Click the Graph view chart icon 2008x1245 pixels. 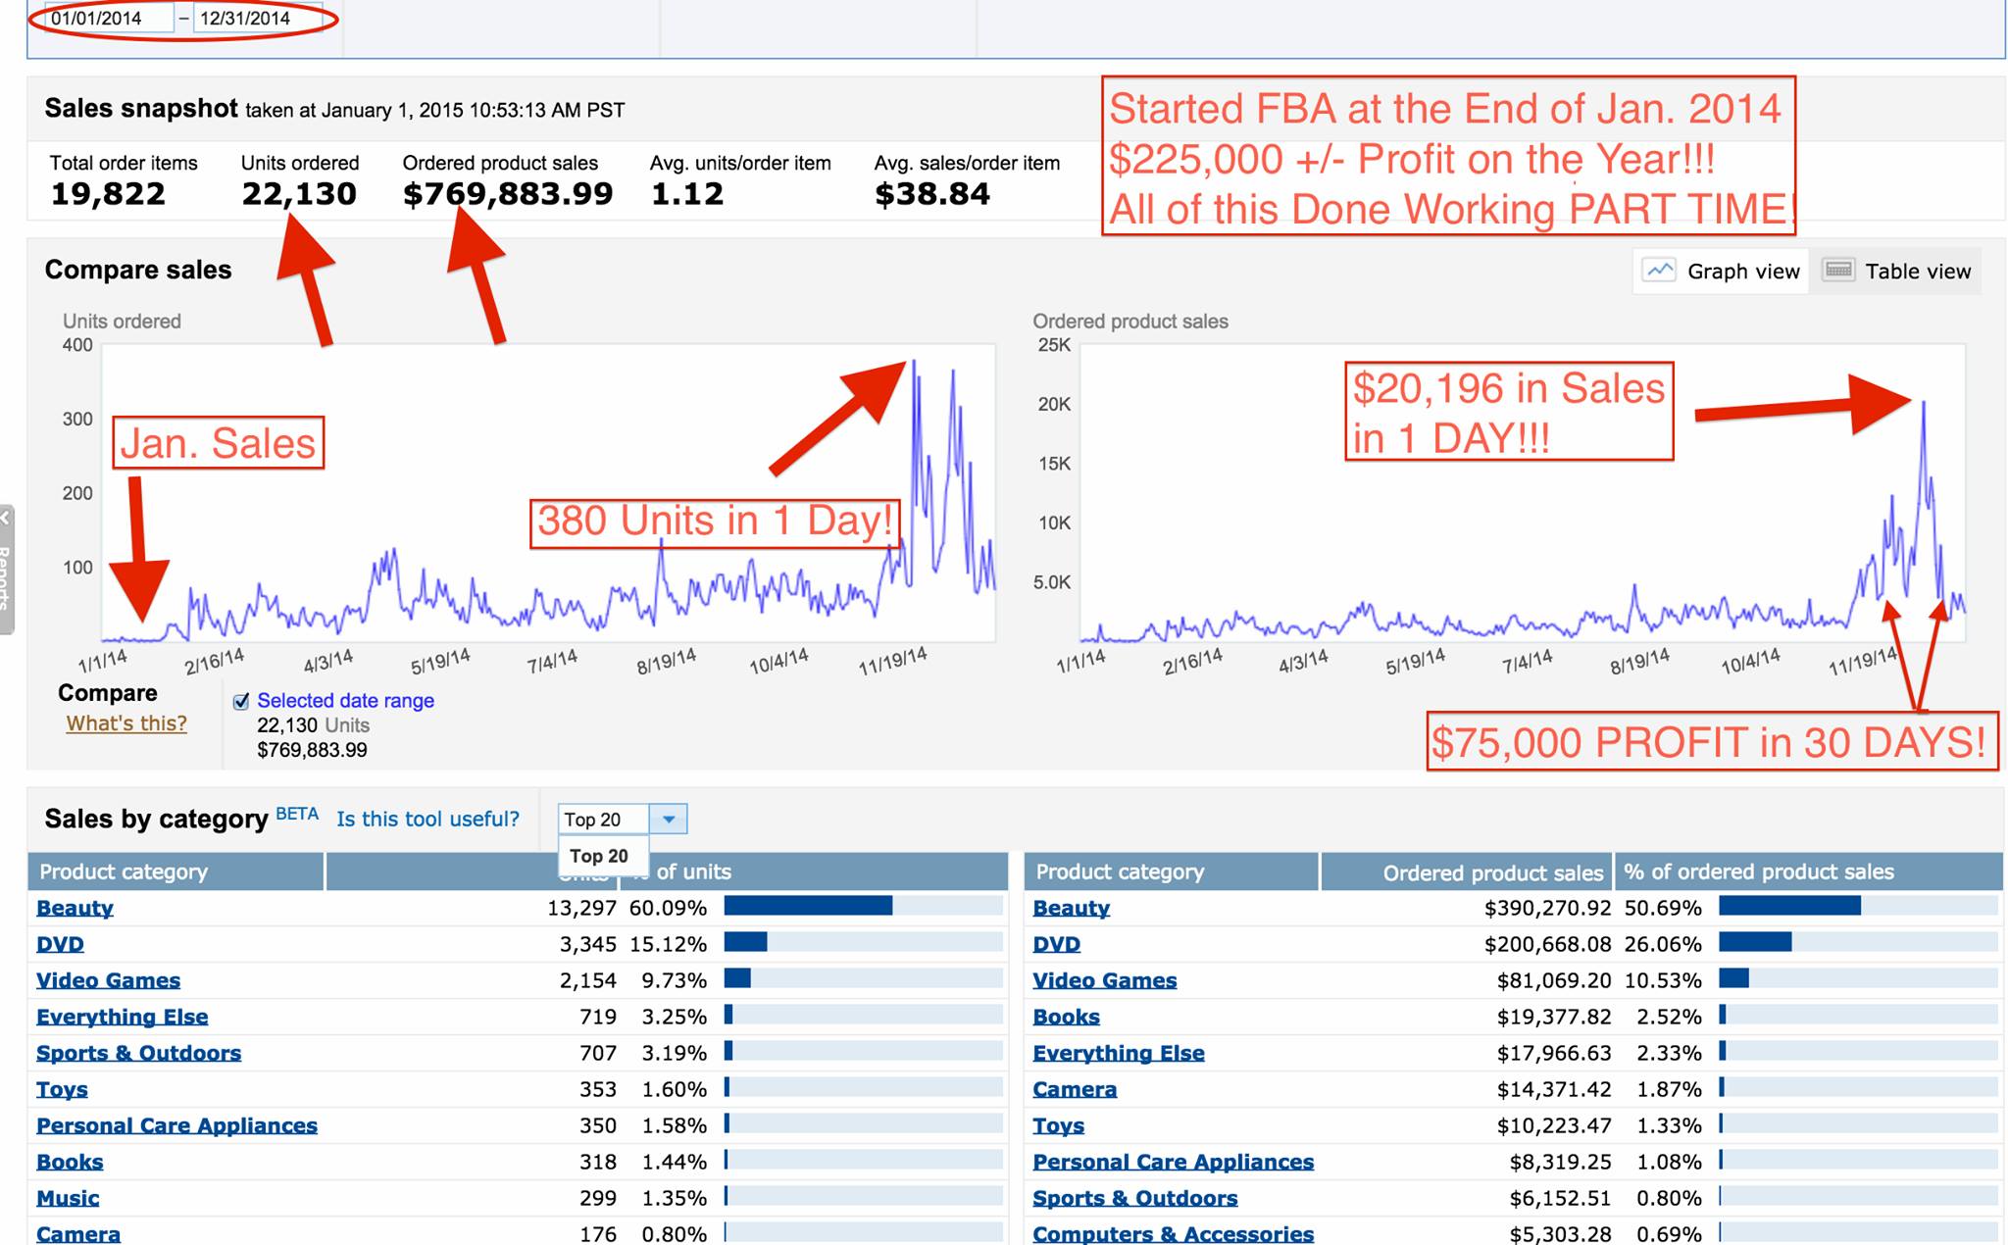point(1659,271)
